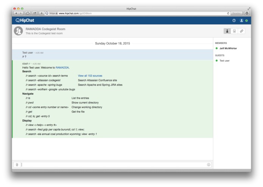Click the iCloud tabs button in browser toolbar
The image size is (263, 187).
tap(28, 13)
